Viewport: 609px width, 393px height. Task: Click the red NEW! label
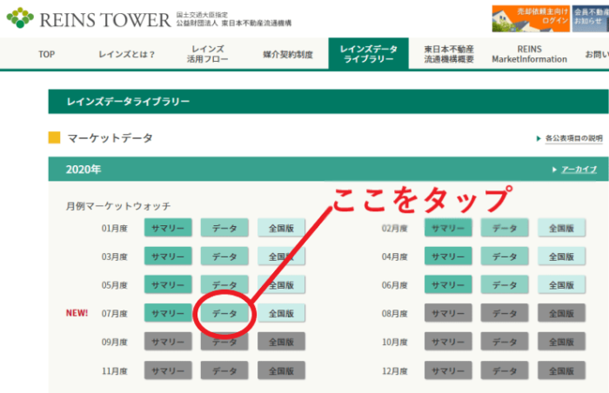tap(77, 313)
